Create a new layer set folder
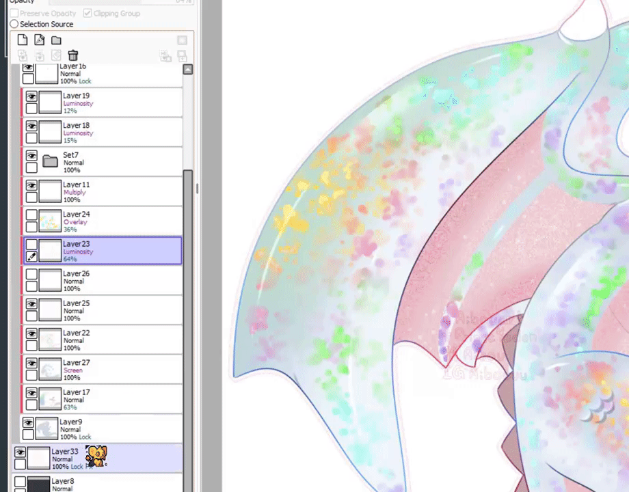629x492 pixels. [x=56, y=40]
